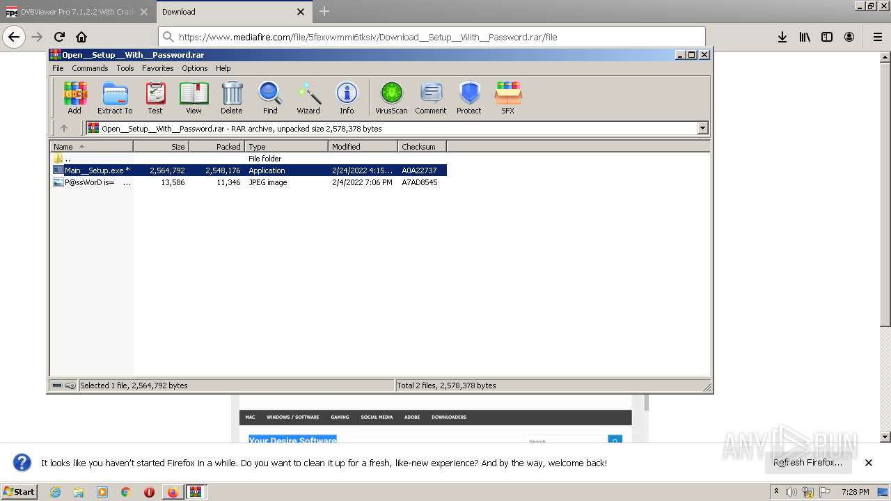Image resolution: width=891 pixels, height=501 pixels.
Task: Open the Favorites menu
Action: click(x=158, y=68)
